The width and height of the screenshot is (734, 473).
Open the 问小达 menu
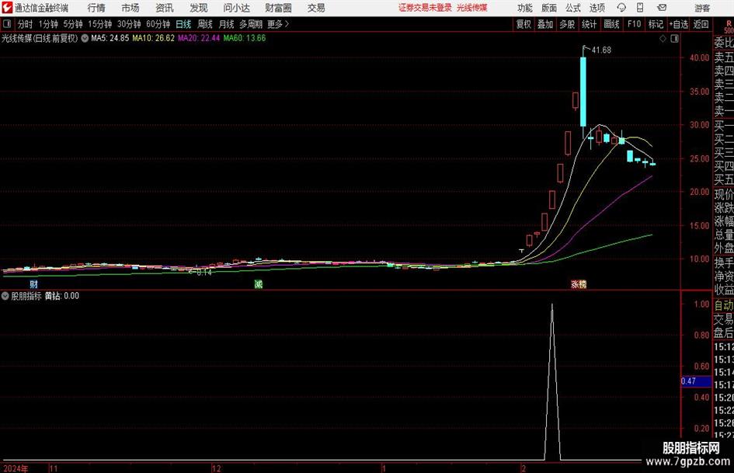coord(236,8)
